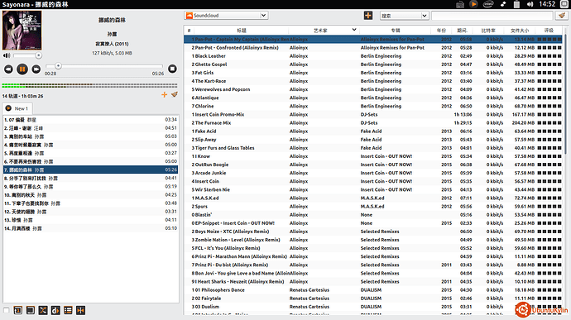Focus the library search field
The width and height of the screenshot is (571, 320).
pyautogui.click(x=492, y=16)
